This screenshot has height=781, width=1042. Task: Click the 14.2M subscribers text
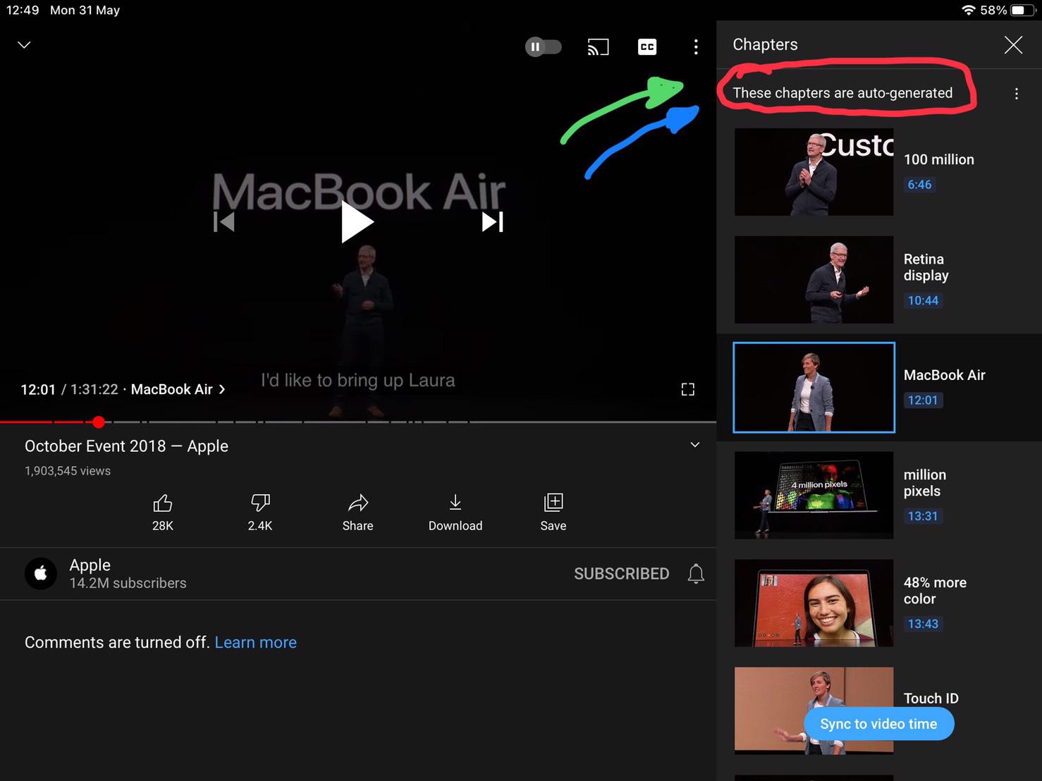[x=128, y=584]
